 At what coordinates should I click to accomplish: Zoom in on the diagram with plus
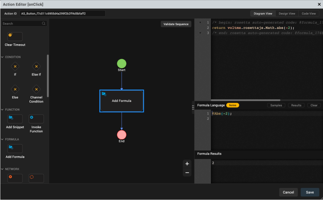pyautogui.click(x=187, y=164)
